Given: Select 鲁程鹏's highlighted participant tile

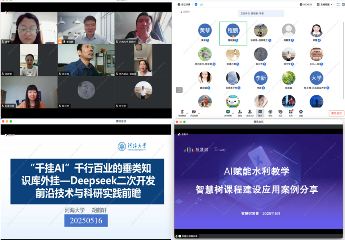Looking at the screenshot, I should (233, 33).
